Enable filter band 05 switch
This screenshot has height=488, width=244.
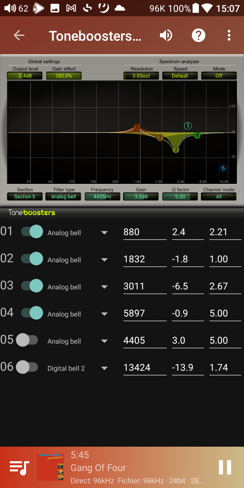click(27, 340)
